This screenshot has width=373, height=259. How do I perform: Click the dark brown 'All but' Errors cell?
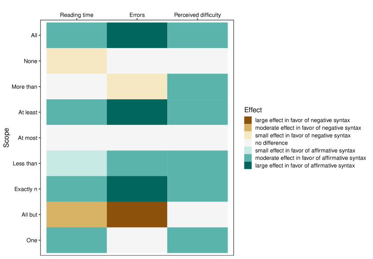pyautogui.click(x=137, y=215)
